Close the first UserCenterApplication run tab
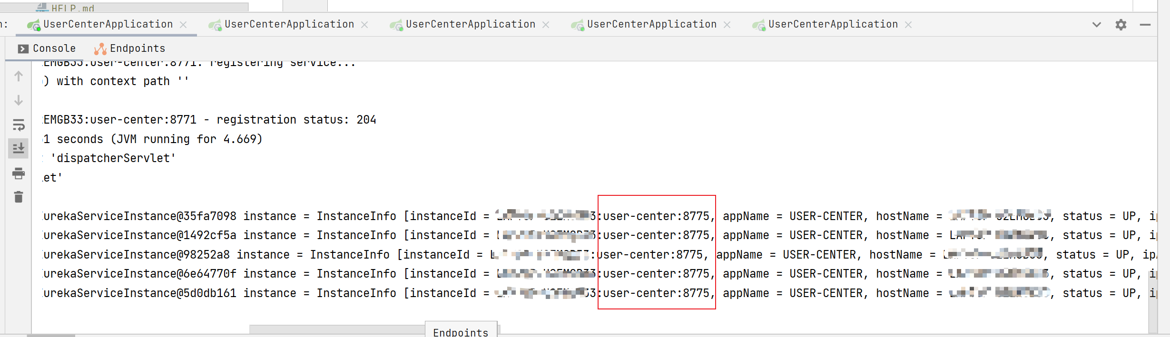The width and height of the screenshot is (1170, 337). pyautogui.click(x=183, y=25)
